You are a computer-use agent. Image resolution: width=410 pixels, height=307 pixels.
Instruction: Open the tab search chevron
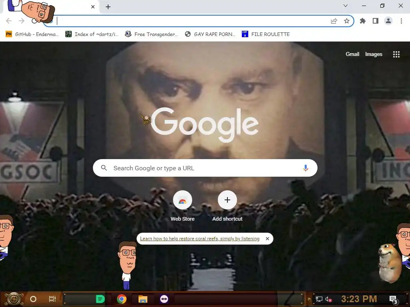346,6
